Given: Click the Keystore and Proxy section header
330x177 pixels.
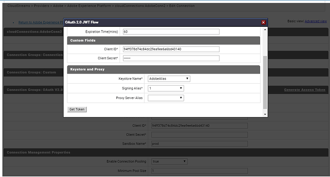Looking at the screenshot, I should pos(164,69).
